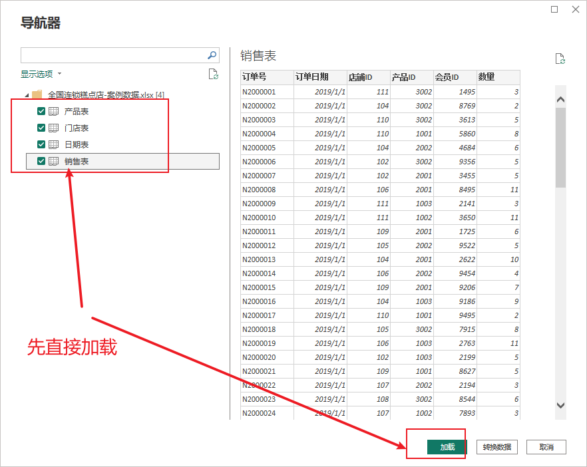Image resolution: width=587 pixels, height=467 pixels.
Task: Click the 门店表 table icon
Action: pos(53,128)
